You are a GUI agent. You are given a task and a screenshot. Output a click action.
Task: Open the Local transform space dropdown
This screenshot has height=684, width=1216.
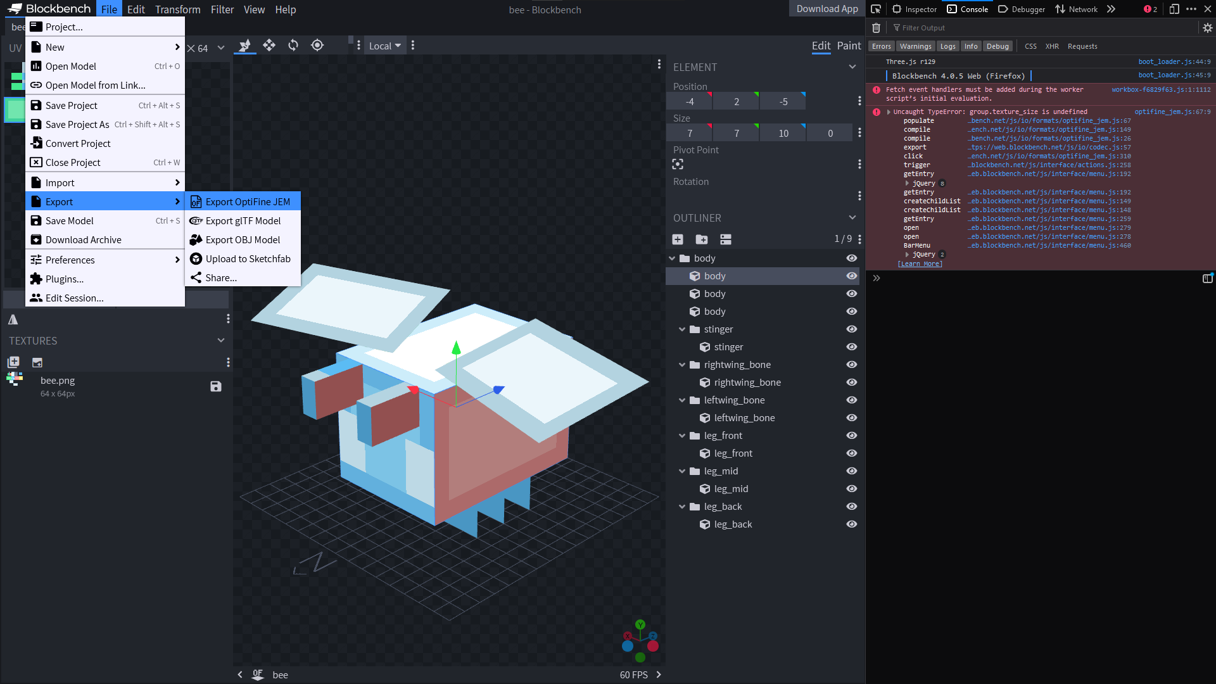click(x=385, y=46)
